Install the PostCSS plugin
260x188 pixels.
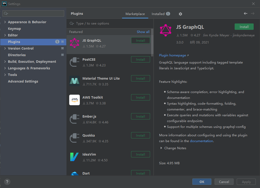point(141,59)
